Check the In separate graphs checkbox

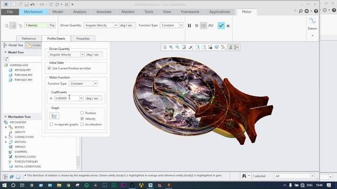51,124
